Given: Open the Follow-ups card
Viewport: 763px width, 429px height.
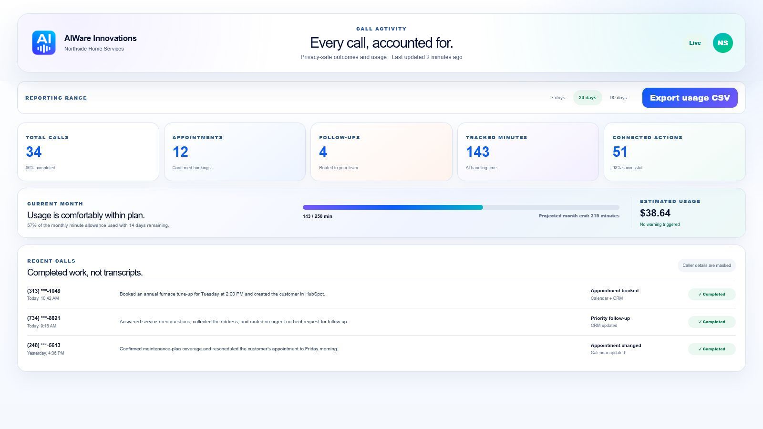Looking at the screenshot, I should pyautogui.click(x=381, y=152).
